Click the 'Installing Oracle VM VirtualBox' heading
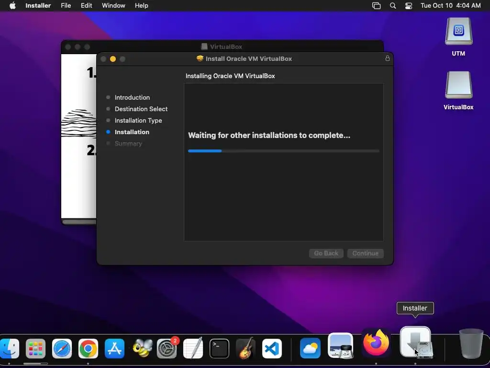490x368 pixels. [230, 76]
